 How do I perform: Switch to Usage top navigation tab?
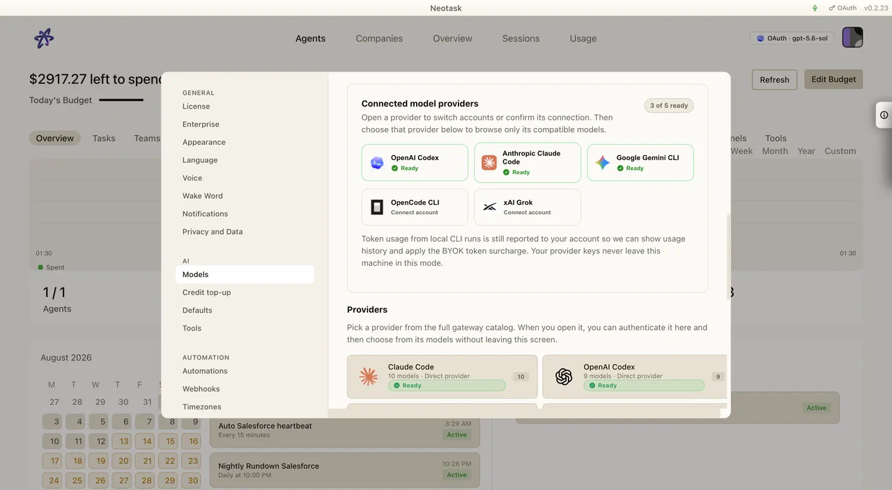click(x=583, y=38)
